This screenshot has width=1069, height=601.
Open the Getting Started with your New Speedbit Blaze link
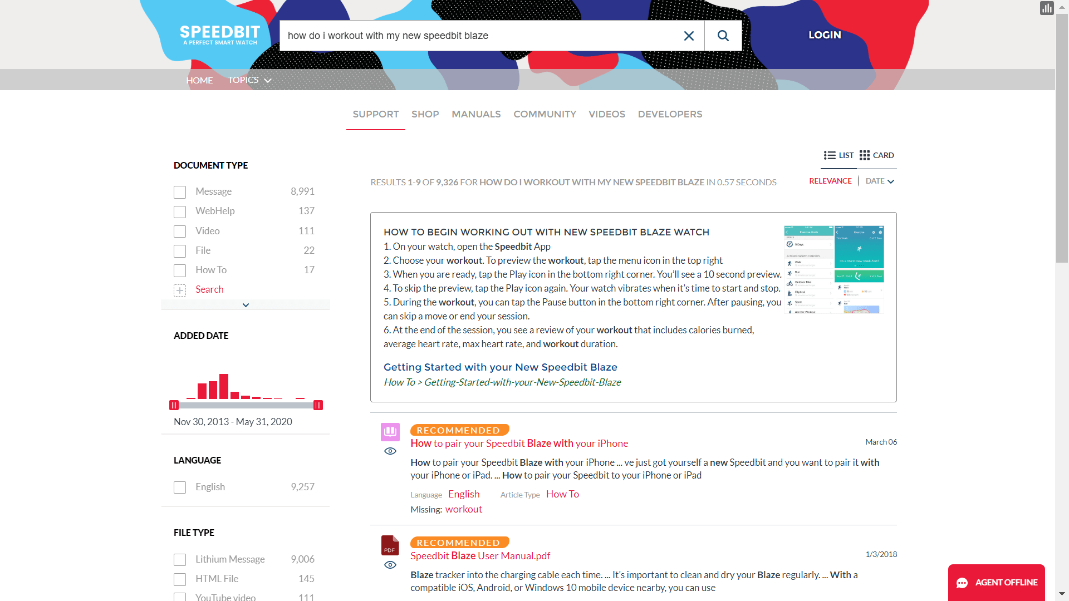(500, 367)
